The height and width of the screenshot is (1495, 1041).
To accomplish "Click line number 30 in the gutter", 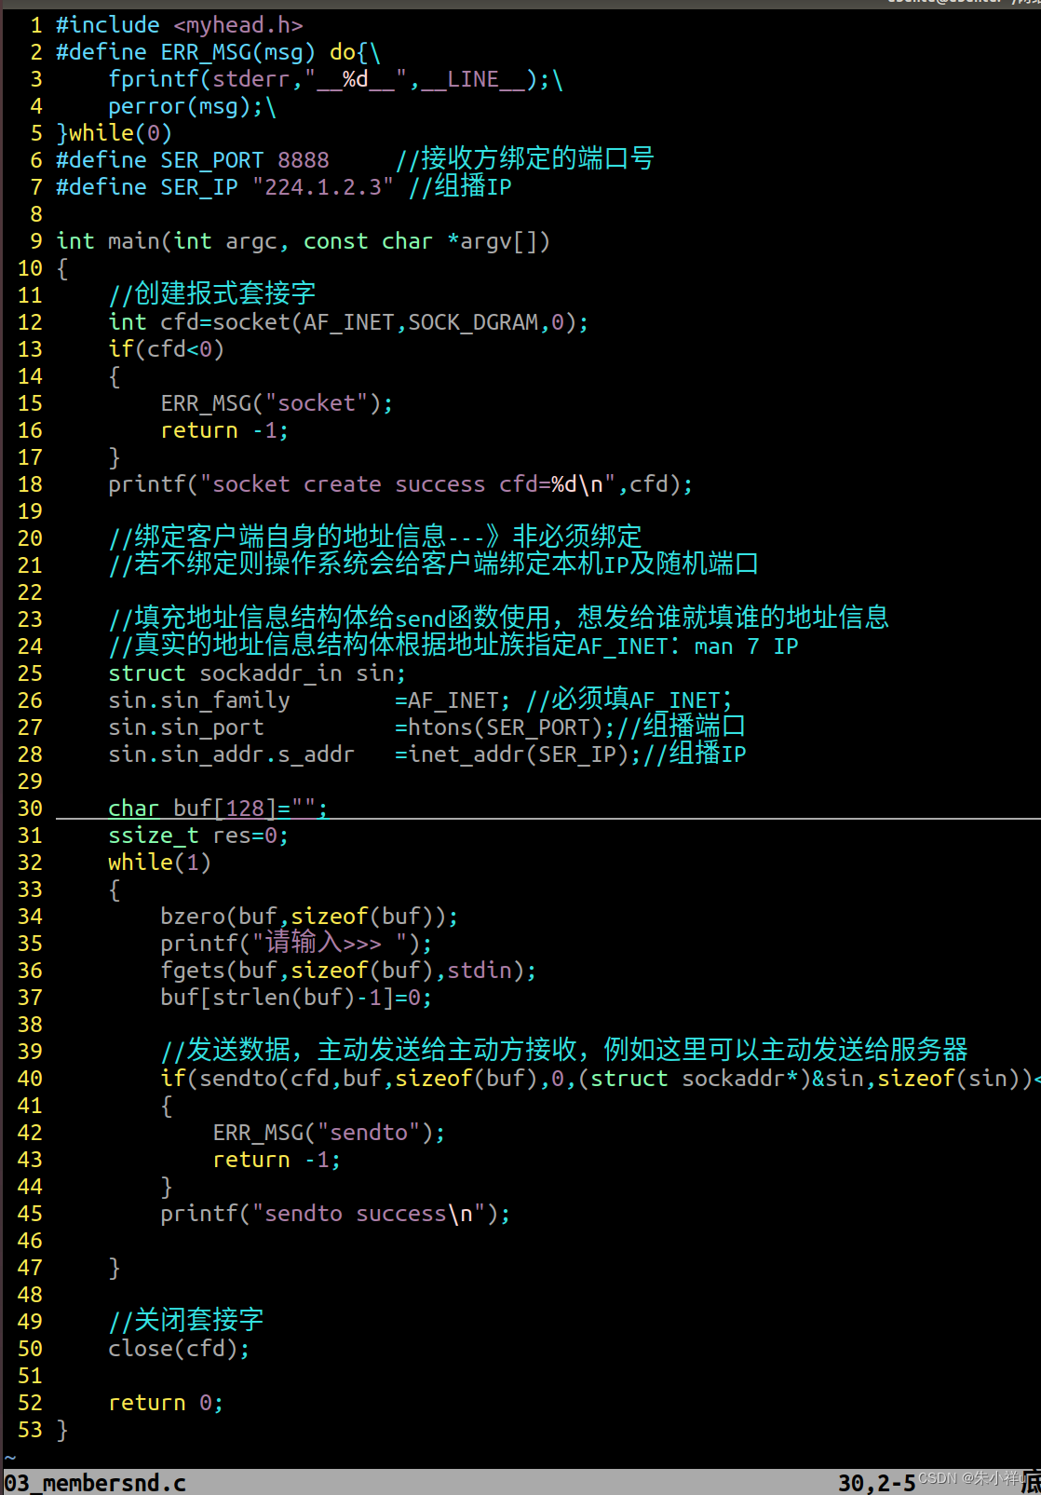I will coord(30,809).
